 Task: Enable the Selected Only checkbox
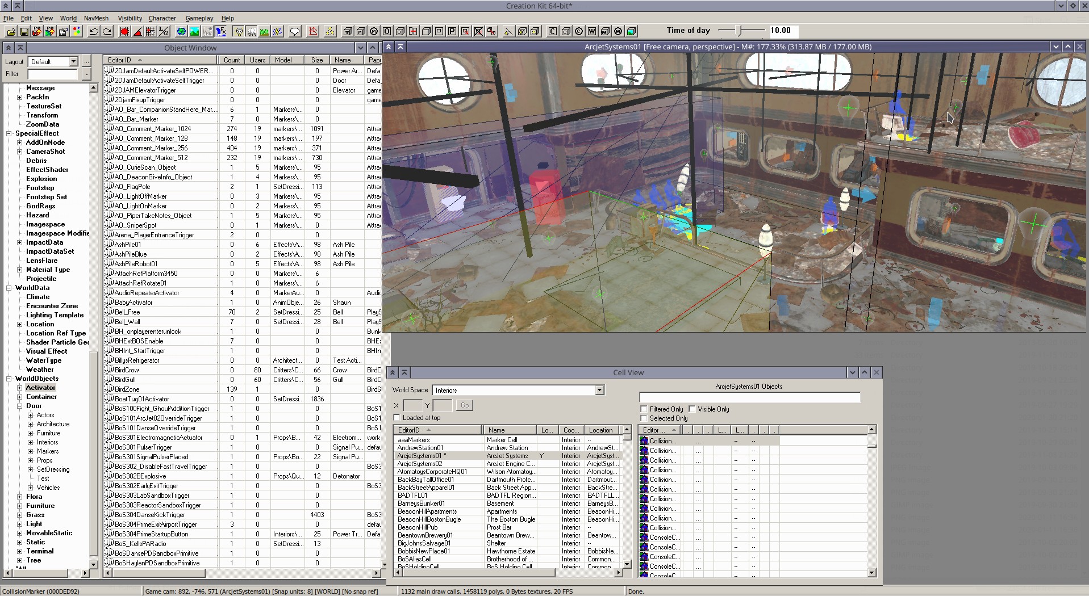[x=644, y=418]
